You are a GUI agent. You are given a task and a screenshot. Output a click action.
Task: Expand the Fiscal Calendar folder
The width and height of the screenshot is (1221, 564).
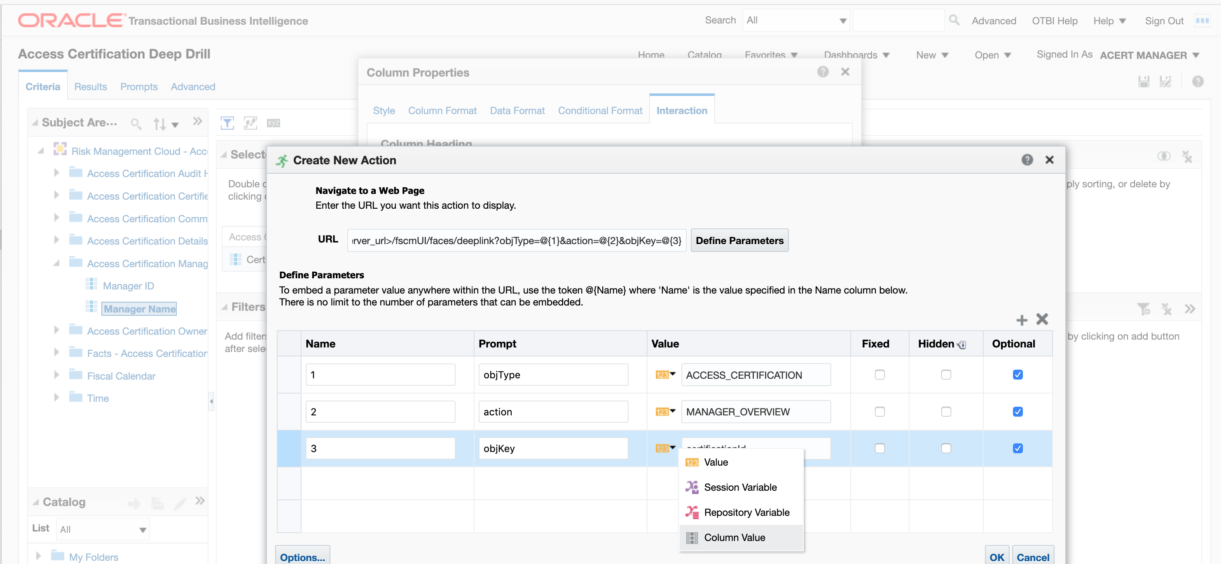(56, 375)
